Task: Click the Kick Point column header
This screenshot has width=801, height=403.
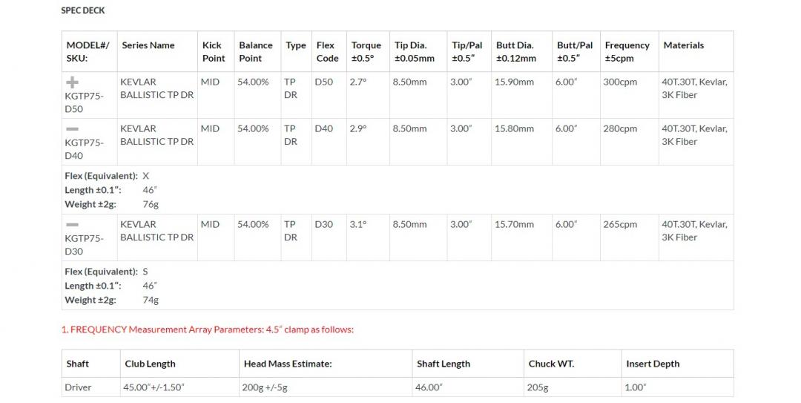Action: tap(214, 52)
